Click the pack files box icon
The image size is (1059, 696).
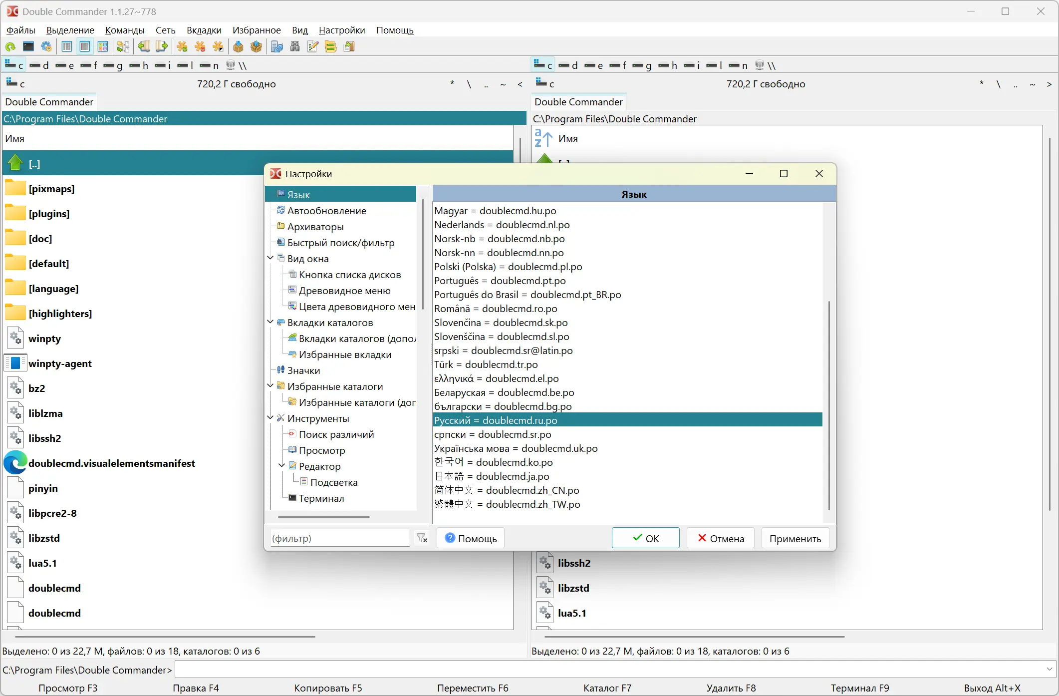[238, 47]
